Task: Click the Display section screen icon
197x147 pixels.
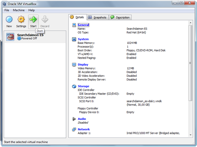Action: [x=74, y=65]
